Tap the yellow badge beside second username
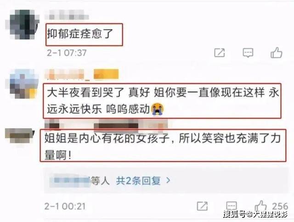 pos(106,74)
